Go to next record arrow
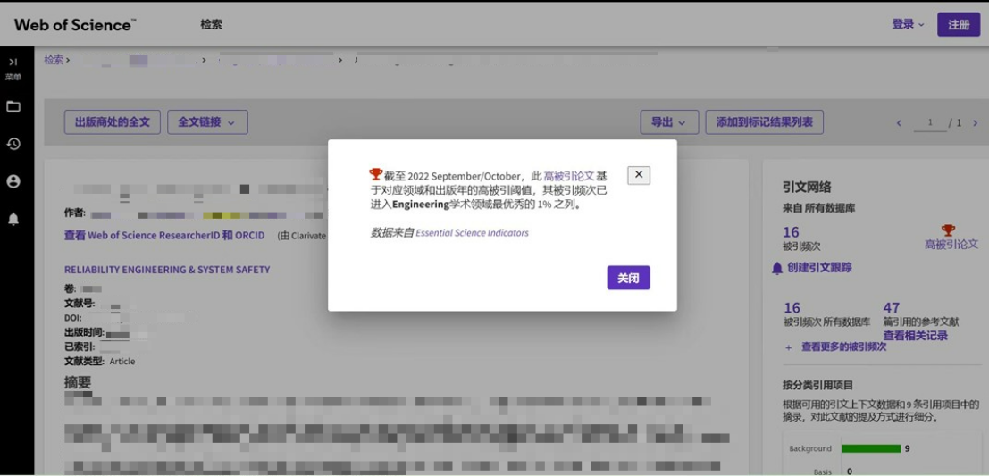The image size is (989, 476). click(x=975, y=123)
